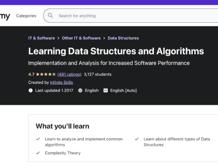
Task: Go to Other IT & Software breadcrumb
Action: point(81,38)
